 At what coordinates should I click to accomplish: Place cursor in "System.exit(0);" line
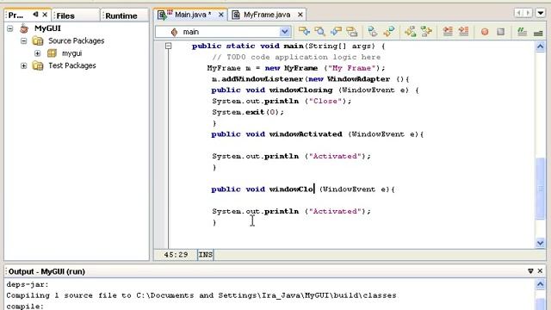click(x=248, y=112)
